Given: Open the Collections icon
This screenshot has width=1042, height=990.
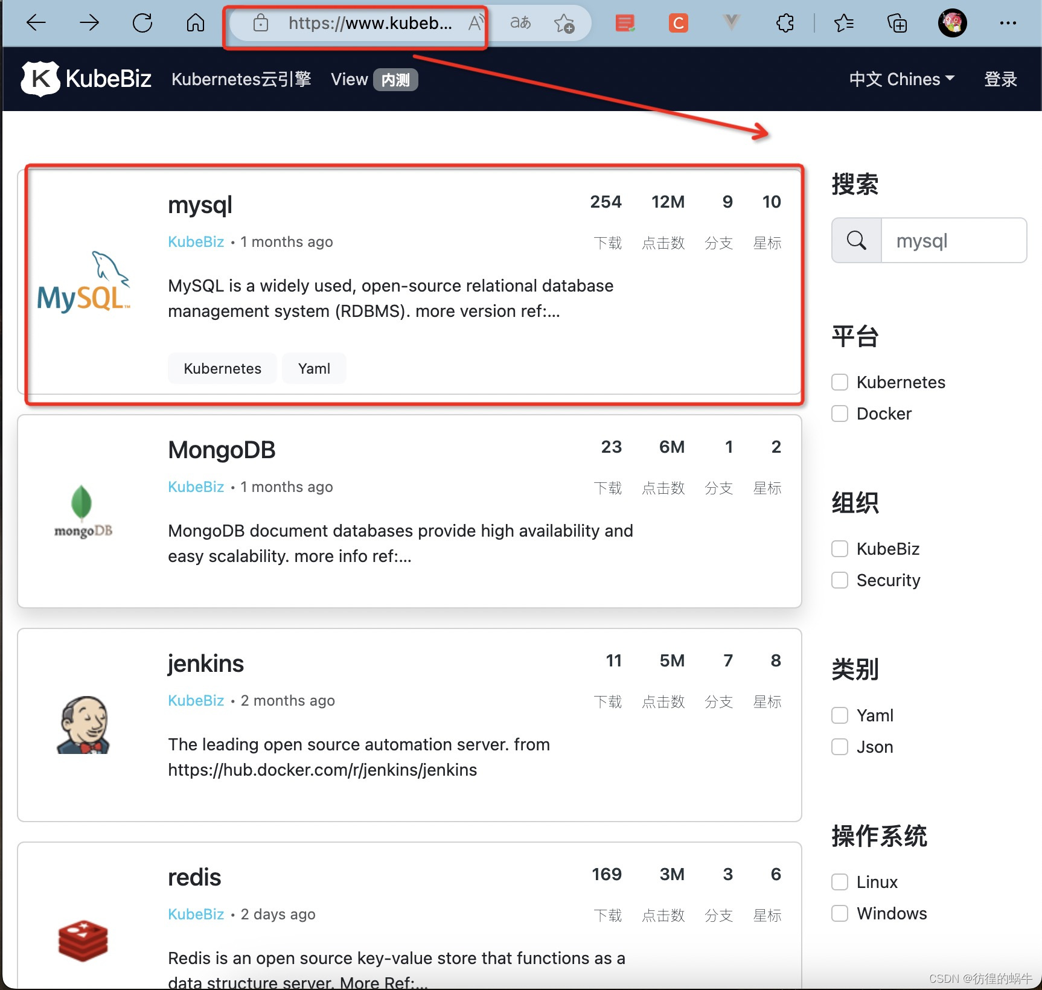Looking at the screenshot, I should click(897, 23).
